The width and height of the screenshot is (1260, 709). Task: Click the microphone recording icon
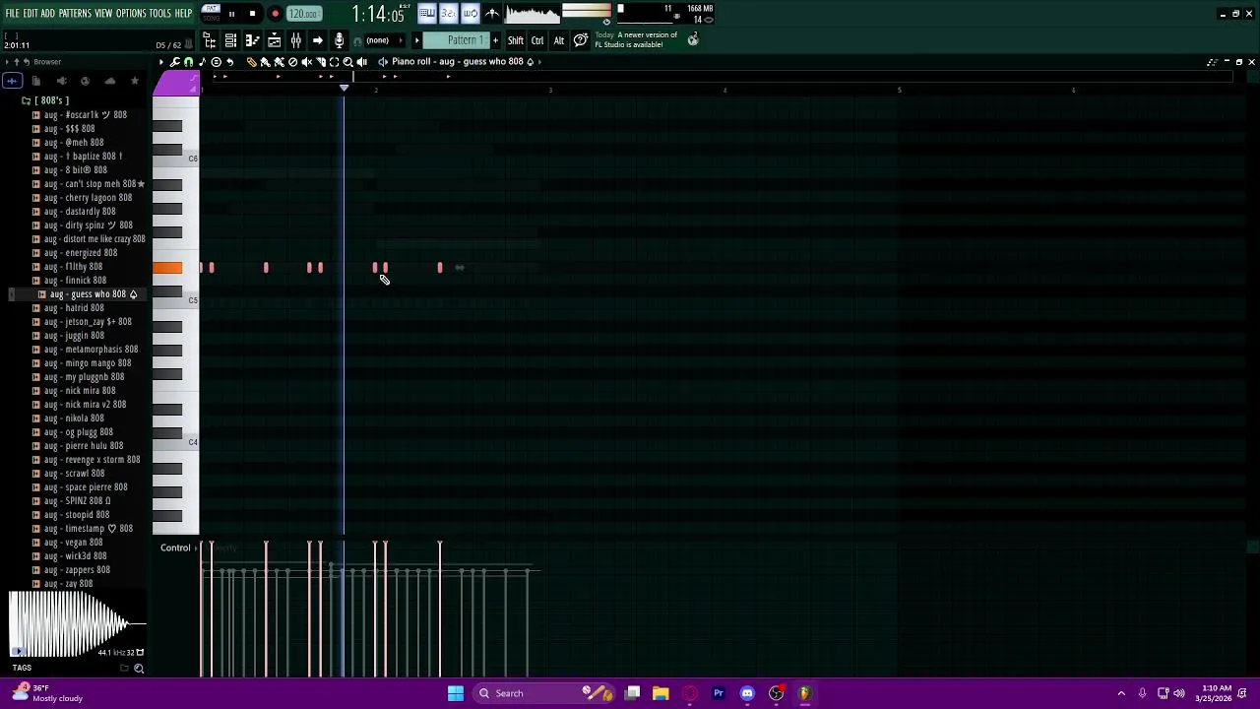[x=339, y=40]
